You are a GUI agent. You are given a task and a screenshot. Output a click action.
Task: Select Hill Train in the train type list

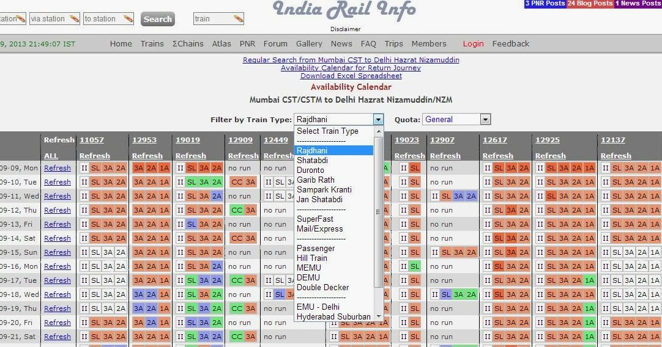(x=333, y=258)
